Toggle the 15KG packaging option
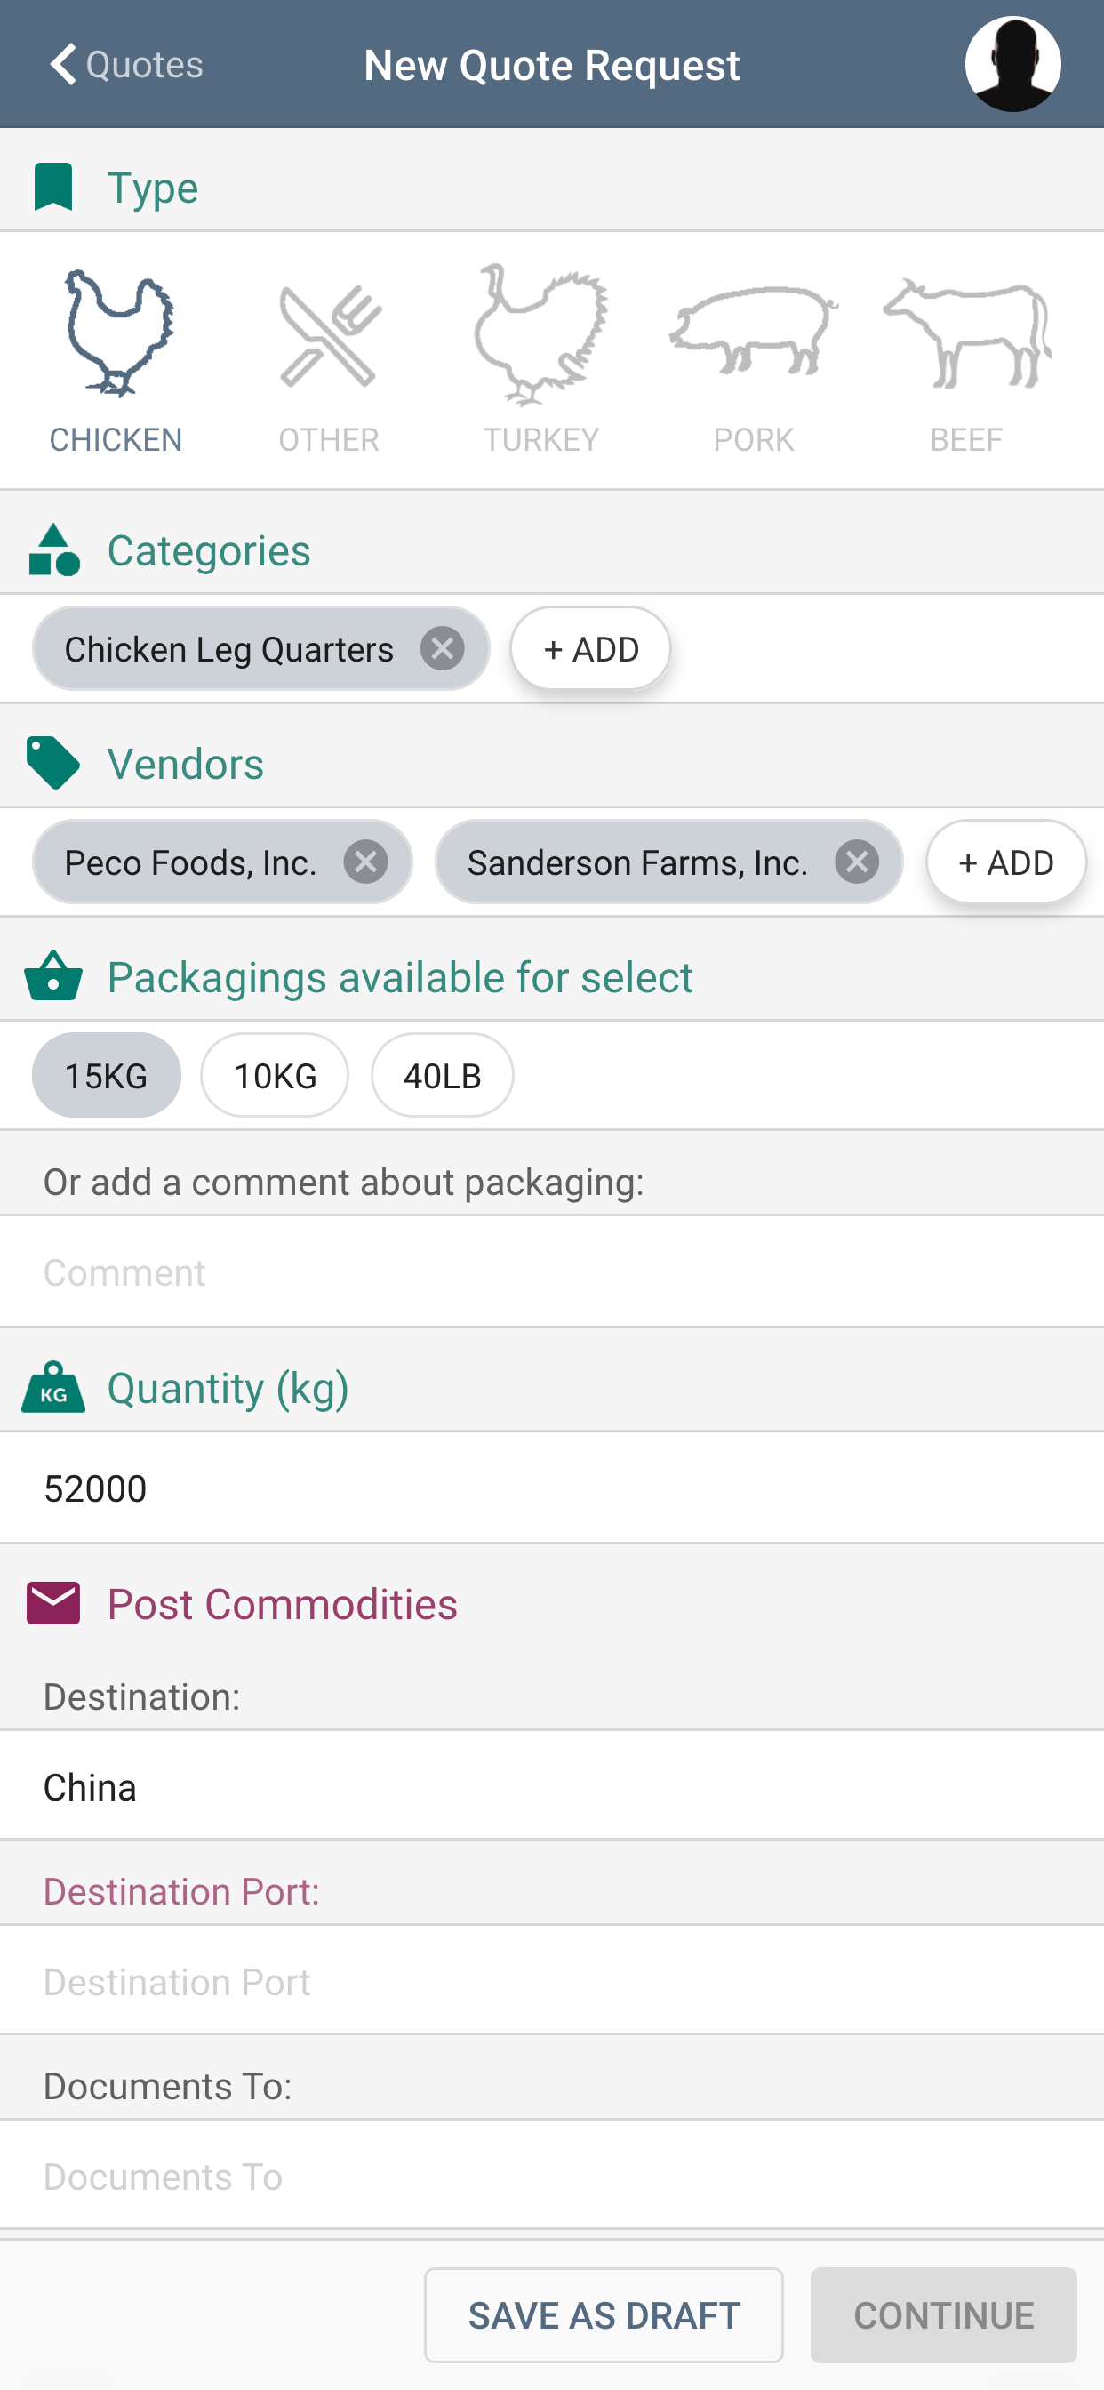The image size is (1104, 2390). tap(107, 1075)
